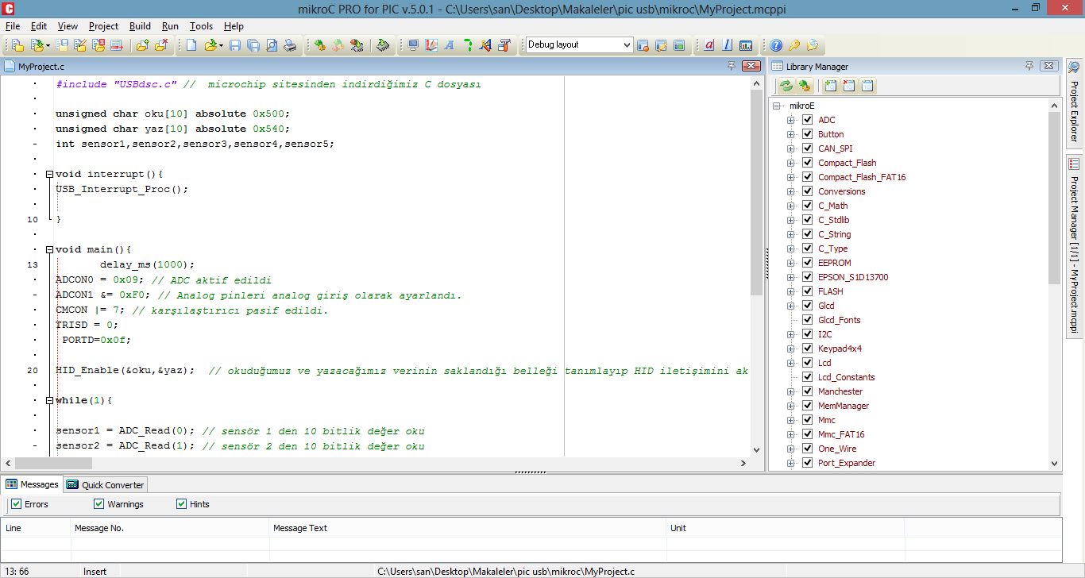
Task: Click the Check All libraries icon
Action: (830, 86)
